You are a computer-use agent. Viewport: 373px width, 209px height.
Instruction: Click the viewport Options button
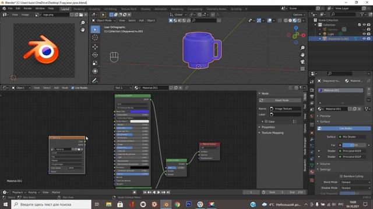(299, 15)
